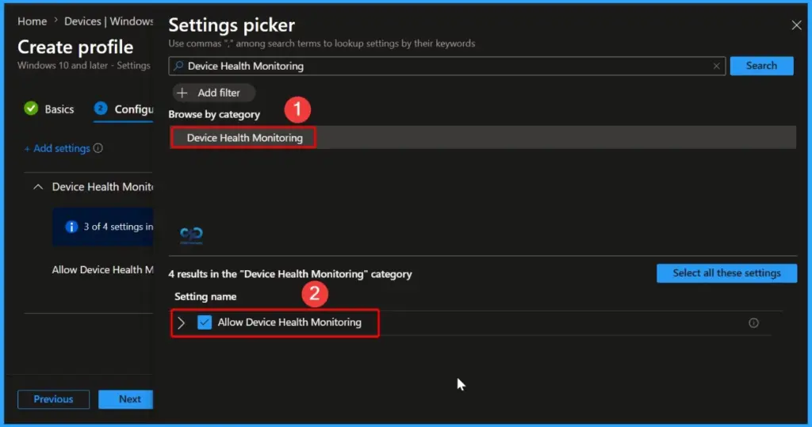This screenshot has height=427, width=812.
Task: Close the Settings picker panel
Action: pos(796,25)
